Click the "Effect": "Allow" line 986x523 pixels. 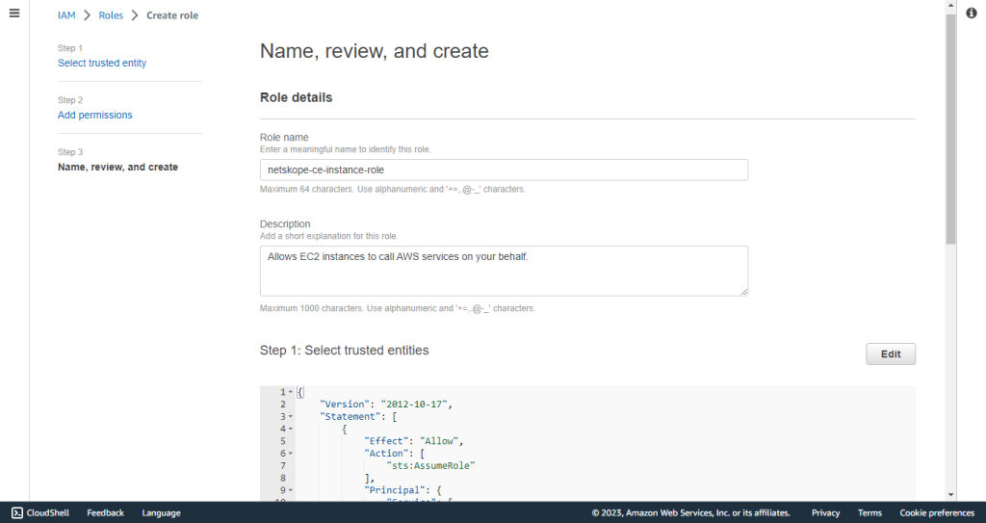click(x=414, y=441)
